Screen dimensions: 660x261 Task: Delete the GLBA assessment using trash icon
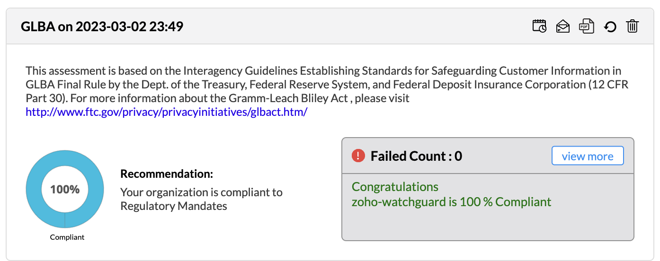(x=633, y=26)
